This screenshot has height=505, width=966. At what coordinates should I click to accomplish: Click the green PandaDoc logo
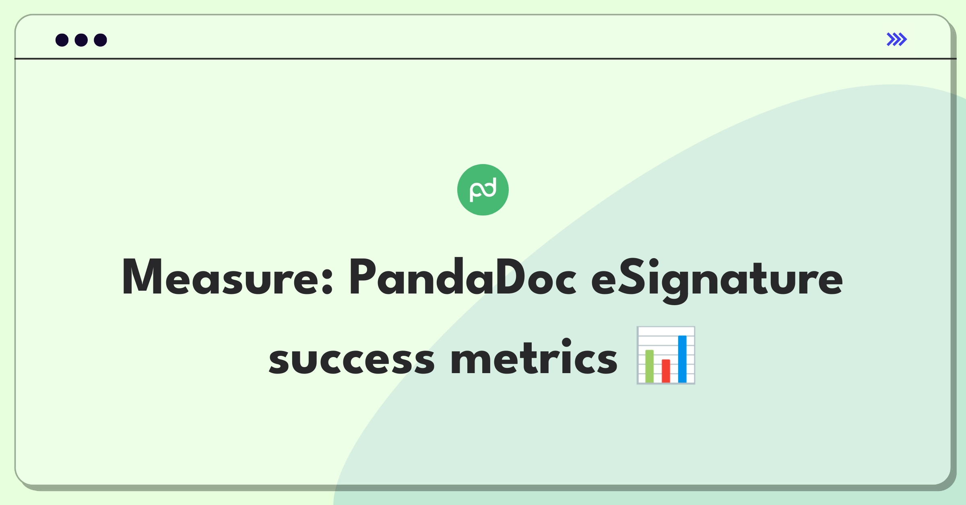483,190
